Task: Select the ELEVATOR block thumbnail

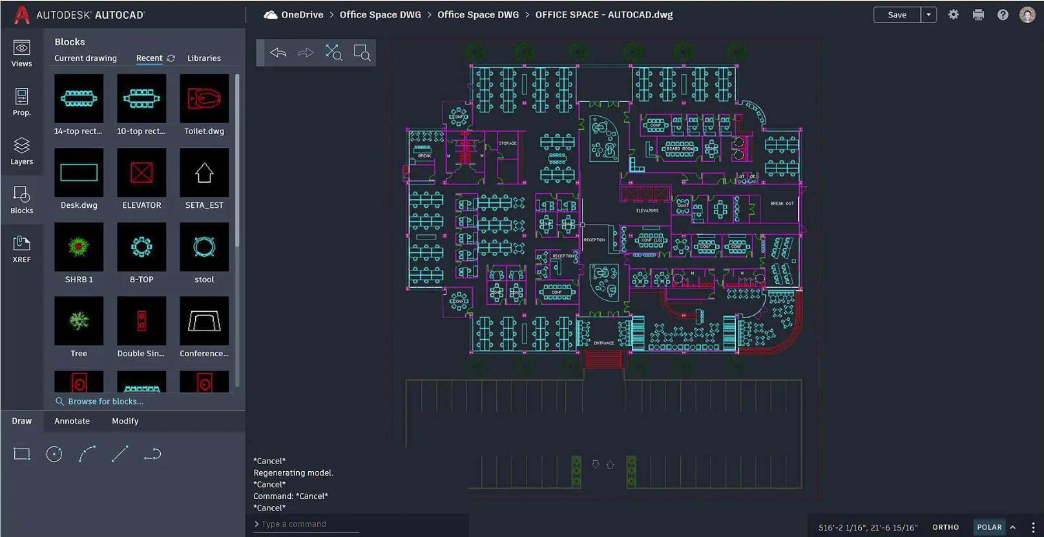Action: pyautogui.click(x=141, y=173)
